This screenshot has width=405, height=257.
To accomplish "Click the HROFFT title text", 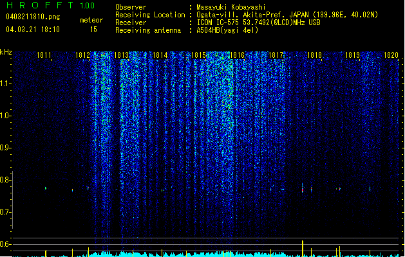I will (x=40, y=5).
